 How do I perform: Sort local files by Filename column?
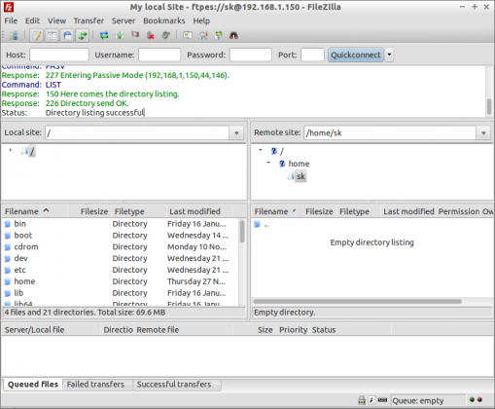click(35, 211)
